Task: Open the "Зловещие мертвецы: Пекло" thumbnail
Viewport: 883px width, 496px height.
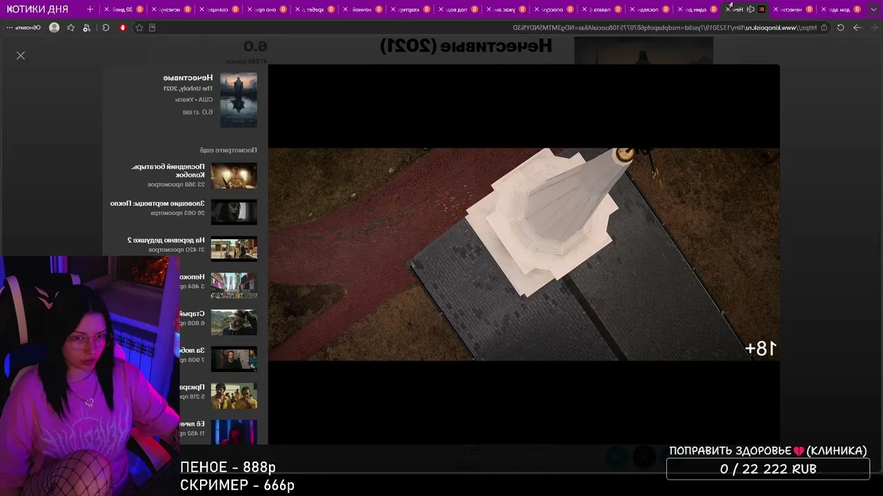Action: coord(234,212)
